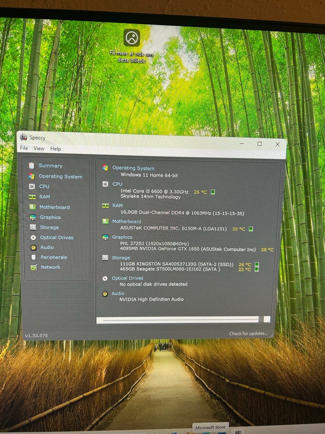325x434 pixels.
Task: Select the Storage drive icon in sidebar
Action: coord(33,227)
